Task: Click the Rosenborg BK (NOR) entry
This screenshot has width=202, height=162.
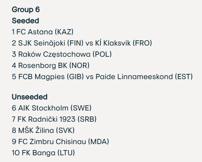Action: (50, 65)
